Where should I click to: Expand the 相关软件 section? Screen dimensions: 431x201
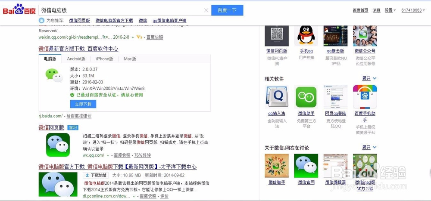point(369,78)
